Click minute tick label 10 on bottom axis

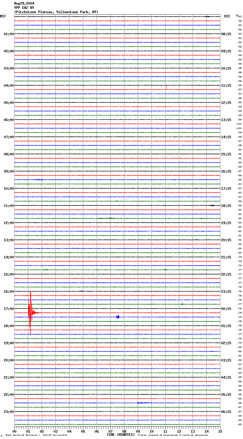coord(152,431)
